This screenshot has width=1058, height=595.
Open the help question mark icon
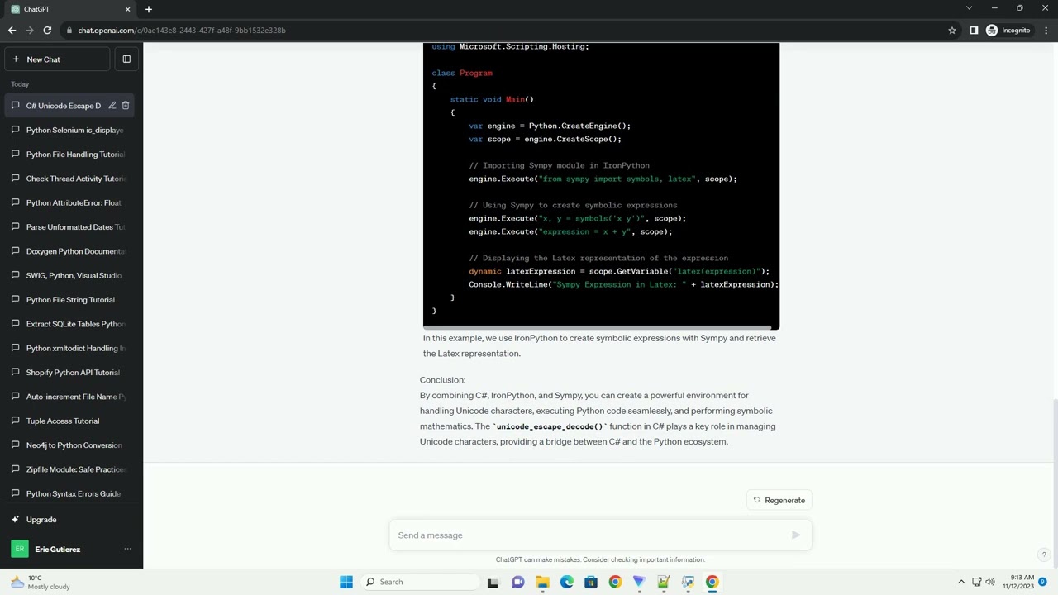(1044, 555)
